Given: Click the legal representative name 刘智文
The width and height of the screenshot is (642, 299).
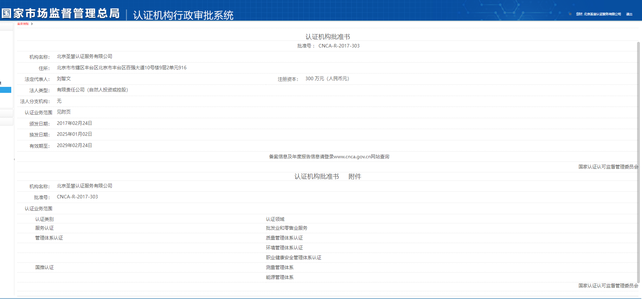Looking at the screenshot, I should tap(64, 78).
